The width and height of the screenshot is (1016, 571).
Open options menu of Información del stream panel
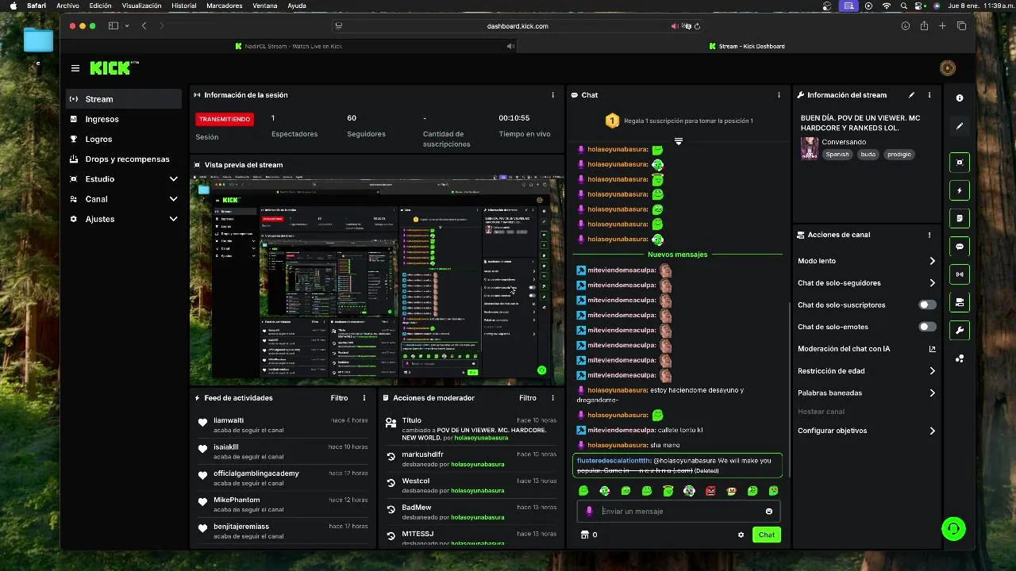pos(929,95)
